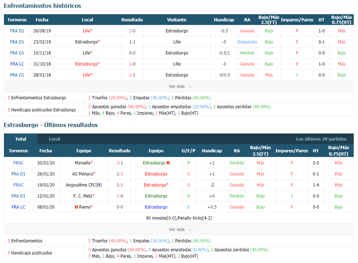Switch to the Local tab
The width and height of the screenshot is (358, 263).
[x=54, y=139]
